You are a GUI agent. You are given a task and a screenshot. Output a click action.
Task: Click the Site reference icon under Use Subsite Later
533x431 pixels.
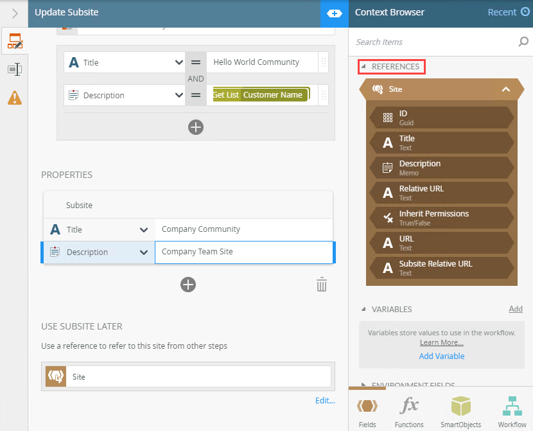pyautogui.click(x=56, y=376)
